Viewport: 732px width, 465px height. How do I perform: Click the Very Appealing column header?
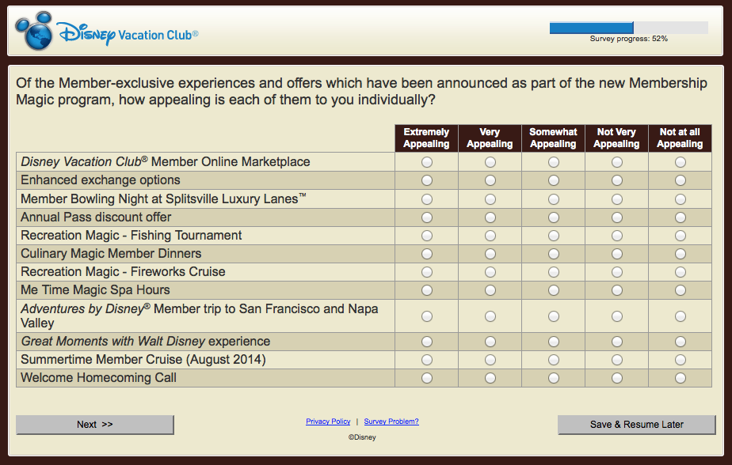pos(490,138)
